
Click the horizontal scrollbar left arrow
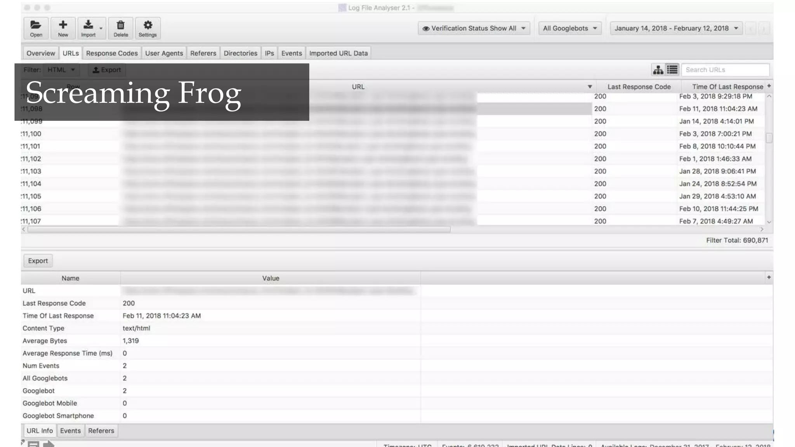[x=24, y=229]
